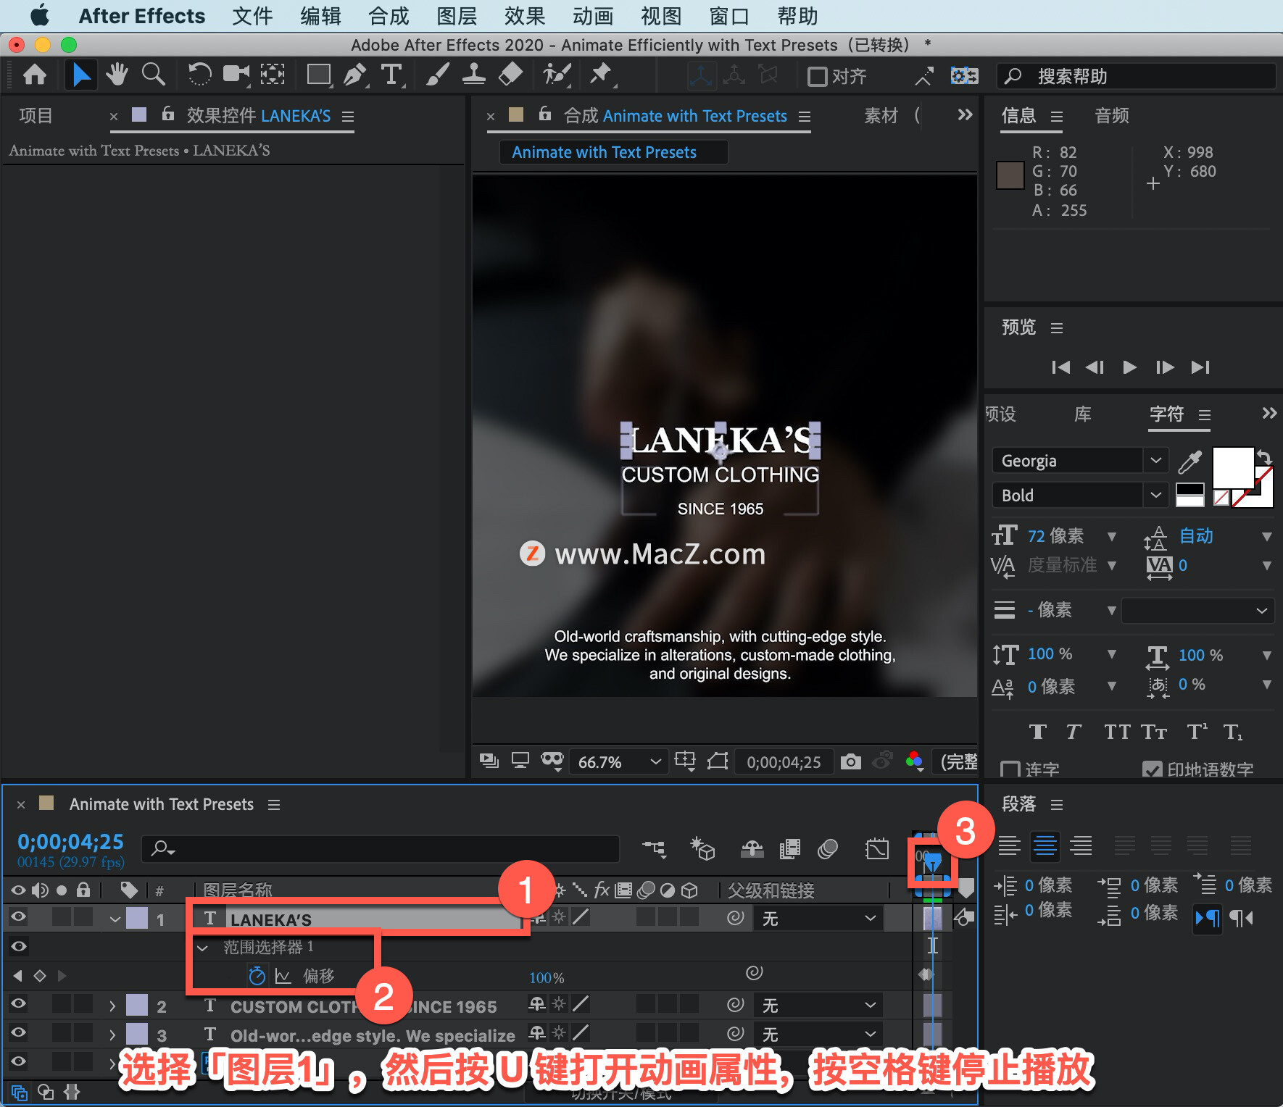Click the black-and-white swatch below the eyedropper

pos(1189,495)
